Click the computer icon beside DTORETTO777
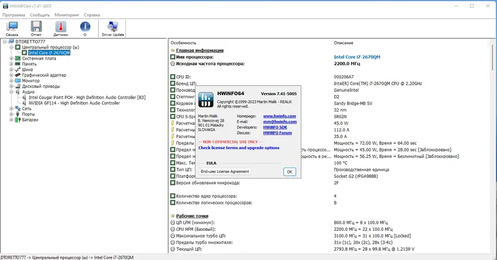Screen dimensions: 497x260 (x=11, y=42)
